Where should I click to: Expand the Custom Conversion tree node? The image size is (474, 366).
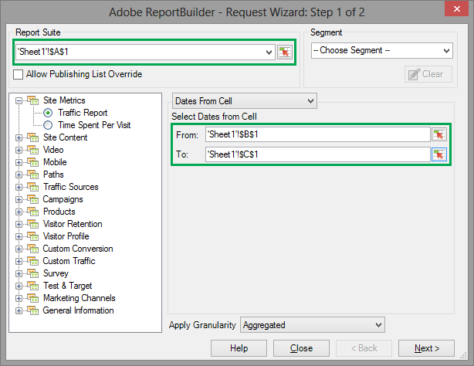19,249
